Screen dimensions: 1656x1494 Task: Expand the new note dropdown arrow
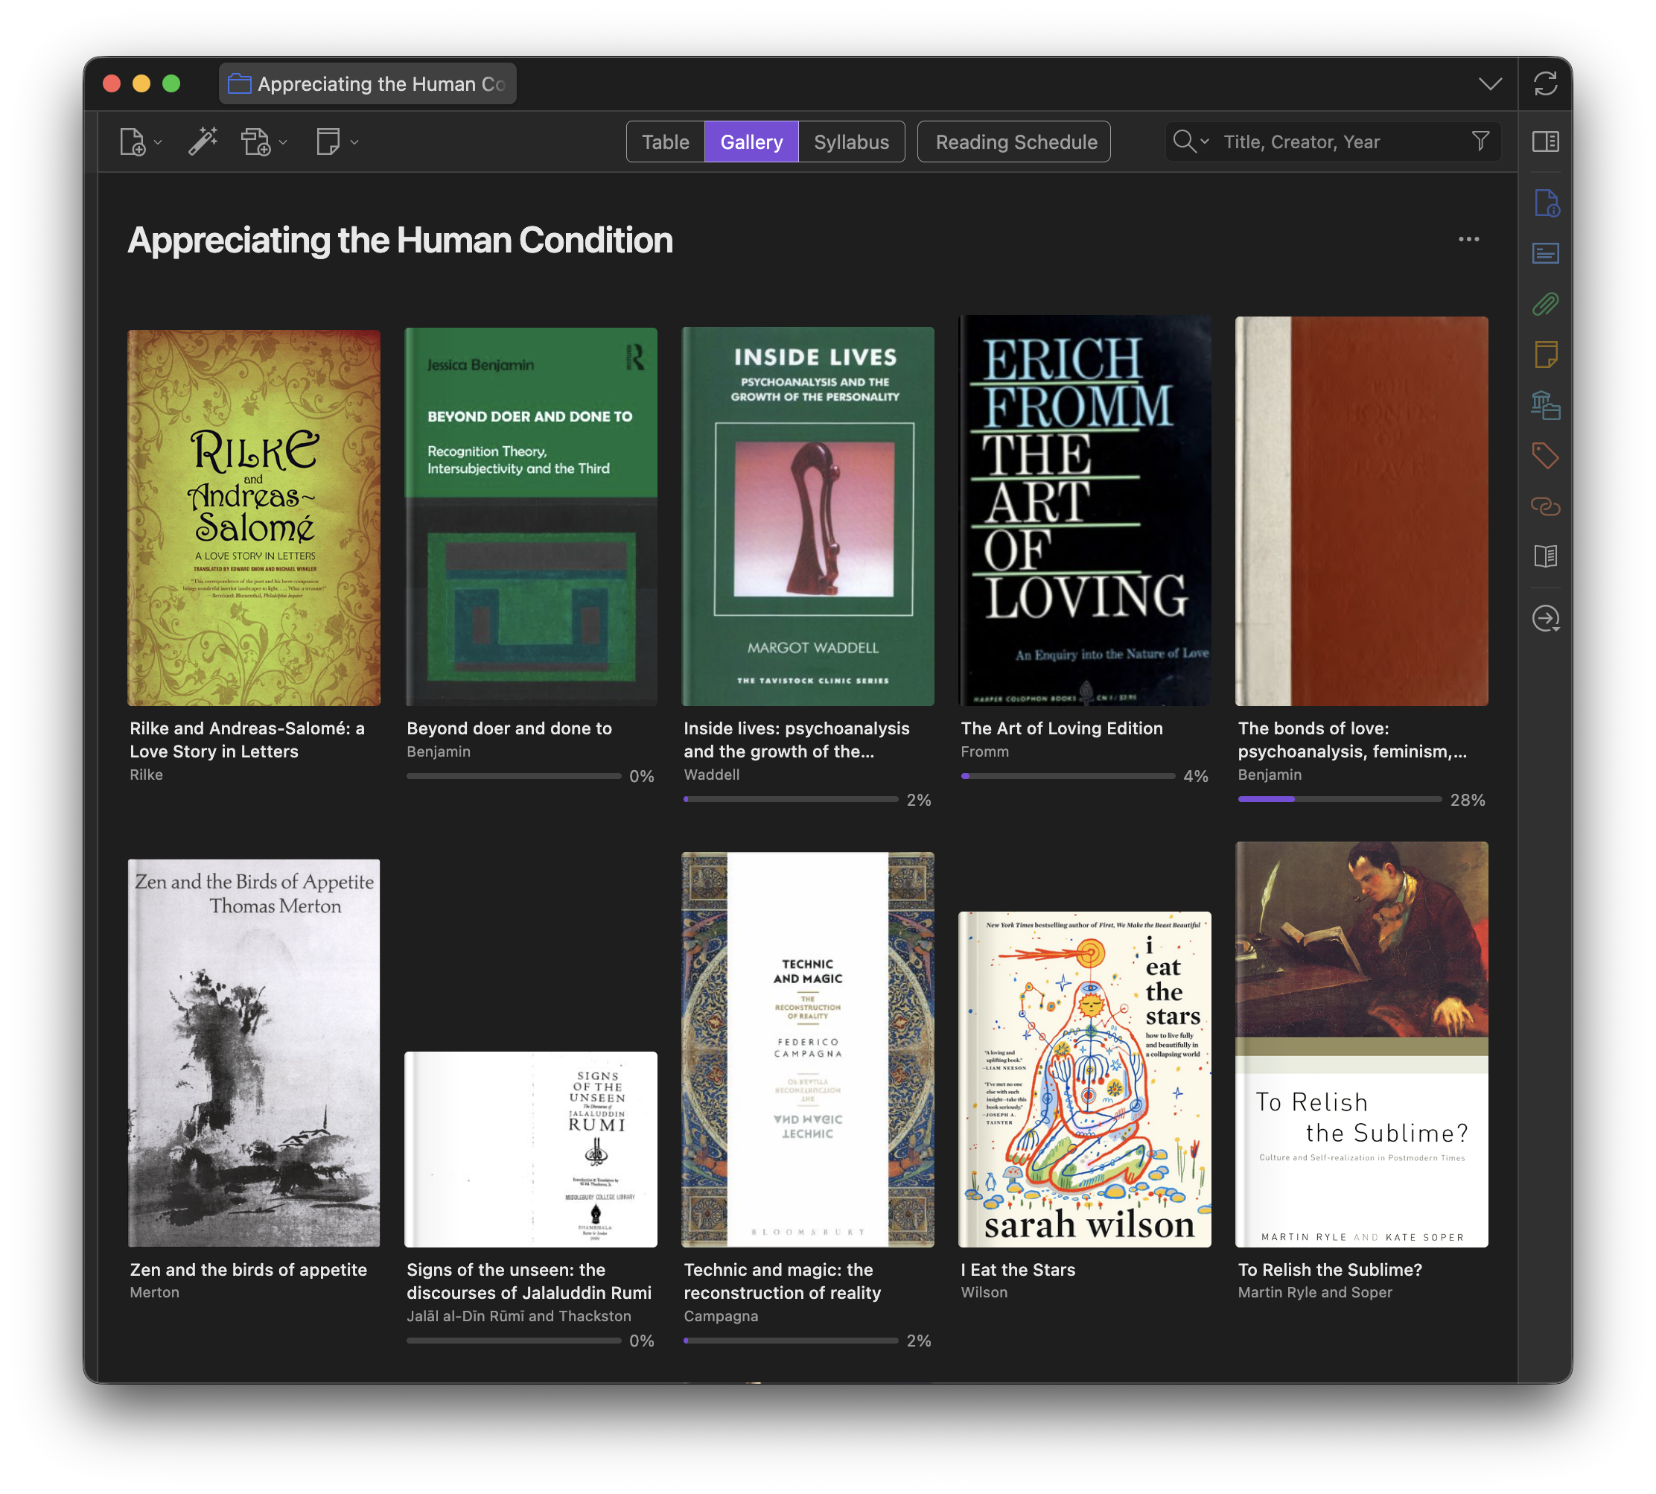click(354, 142)
